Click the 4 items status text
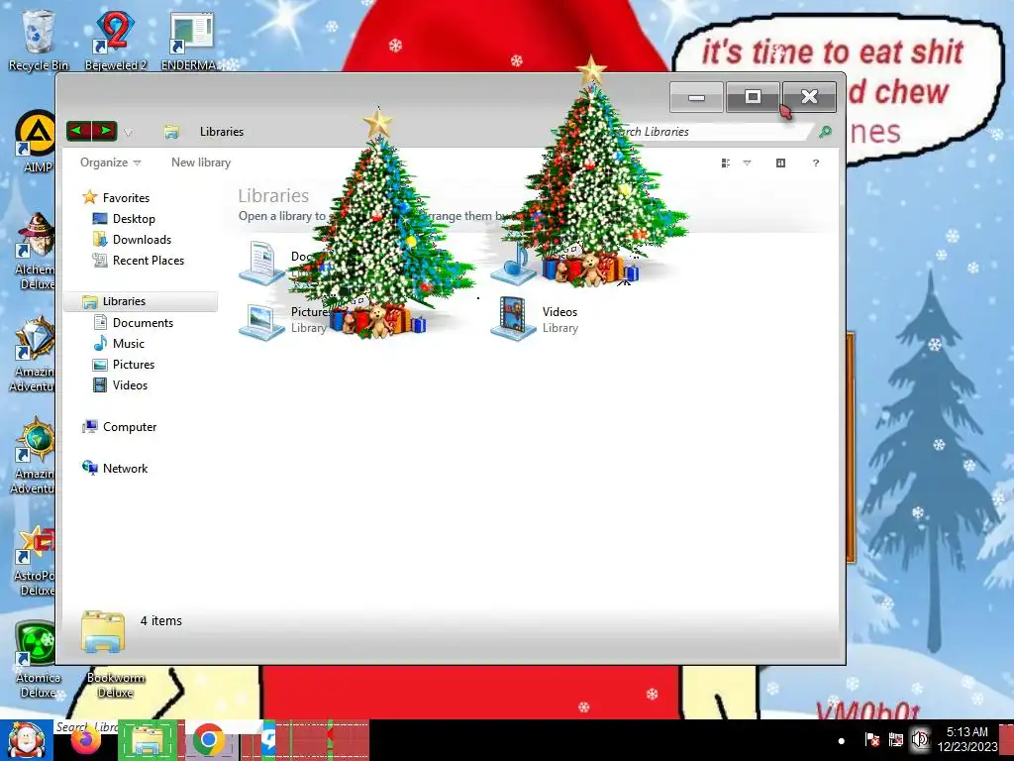 click(x=161, y=620)
